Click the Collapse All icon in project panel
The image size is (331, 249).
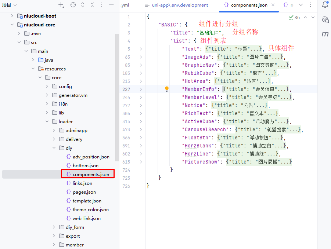[x=92, y=5]
